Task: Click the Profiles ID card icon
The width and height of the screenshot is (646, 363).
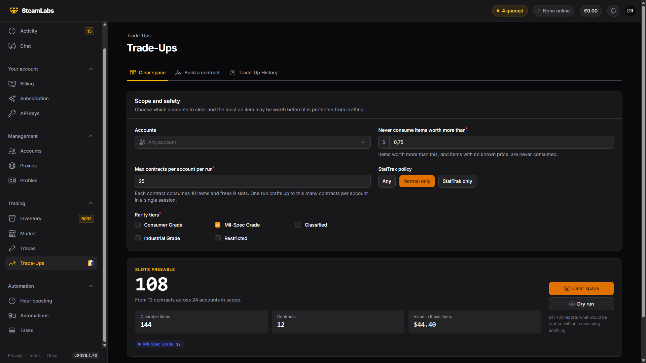Action: [12, 180]
